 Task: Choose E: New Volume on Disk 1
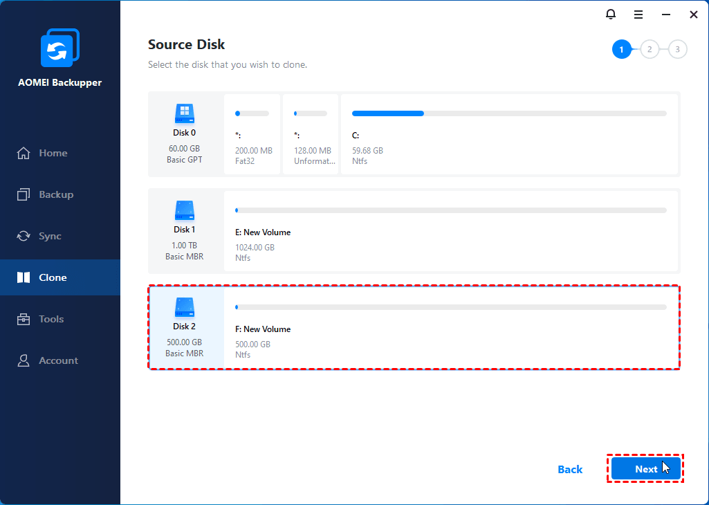(451, 232)
